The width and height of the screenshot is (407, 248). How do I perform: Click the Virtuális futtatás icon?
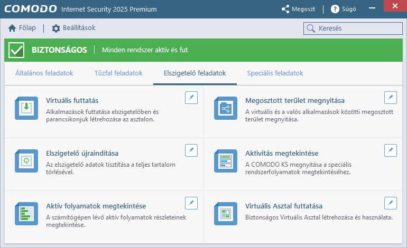tap(26, 108)
